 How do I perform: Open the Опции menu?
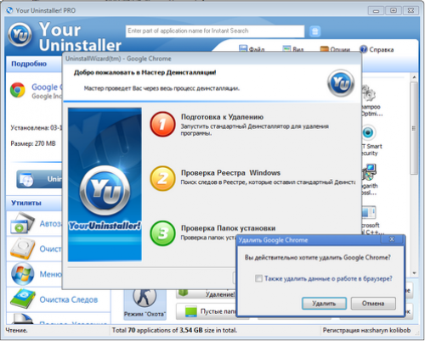[x=335, y=49]
